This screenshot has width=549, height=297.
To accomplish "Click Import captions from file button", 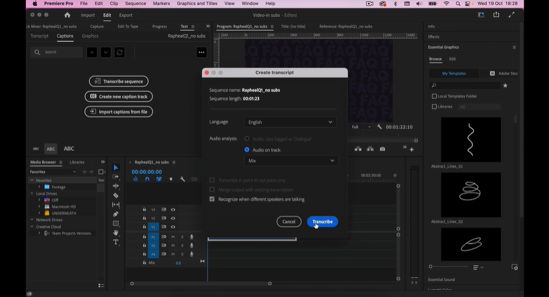I will click(x=119, y=112).
